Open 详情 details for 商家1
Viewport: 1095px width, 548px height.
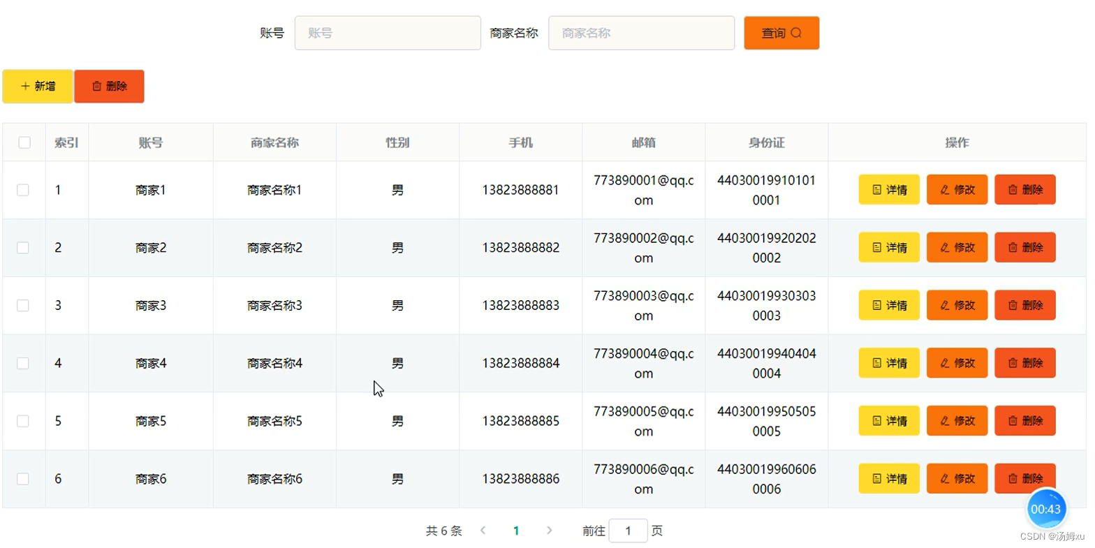[x=889, y=189]
